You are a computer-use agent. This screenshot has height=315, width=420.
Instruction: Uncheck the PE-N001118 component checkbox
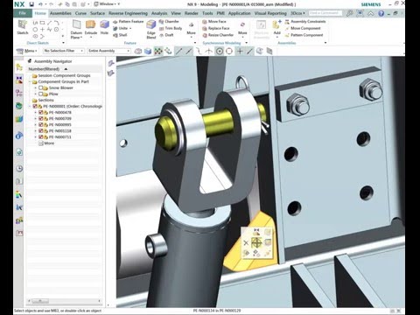(41, 131)
